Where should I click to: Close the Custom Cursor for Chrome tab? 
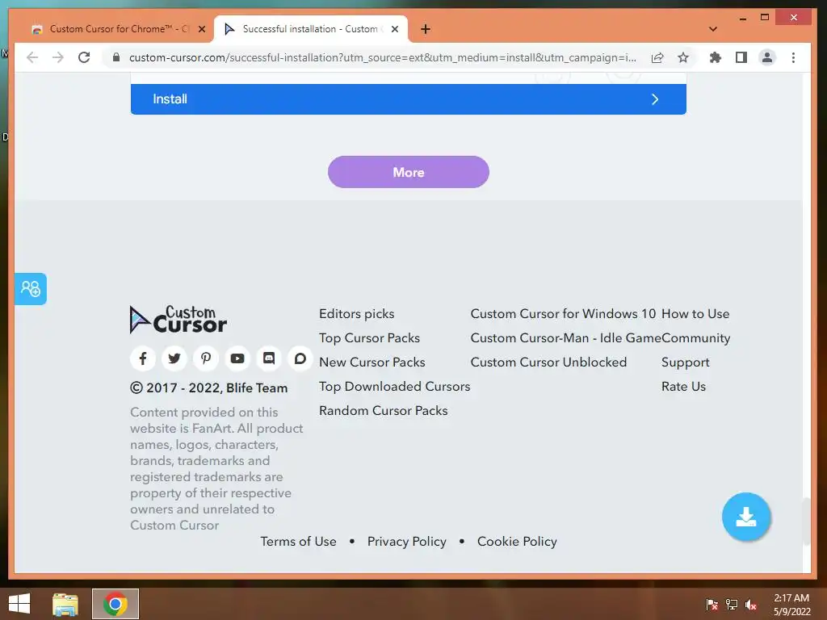(201, 30)
